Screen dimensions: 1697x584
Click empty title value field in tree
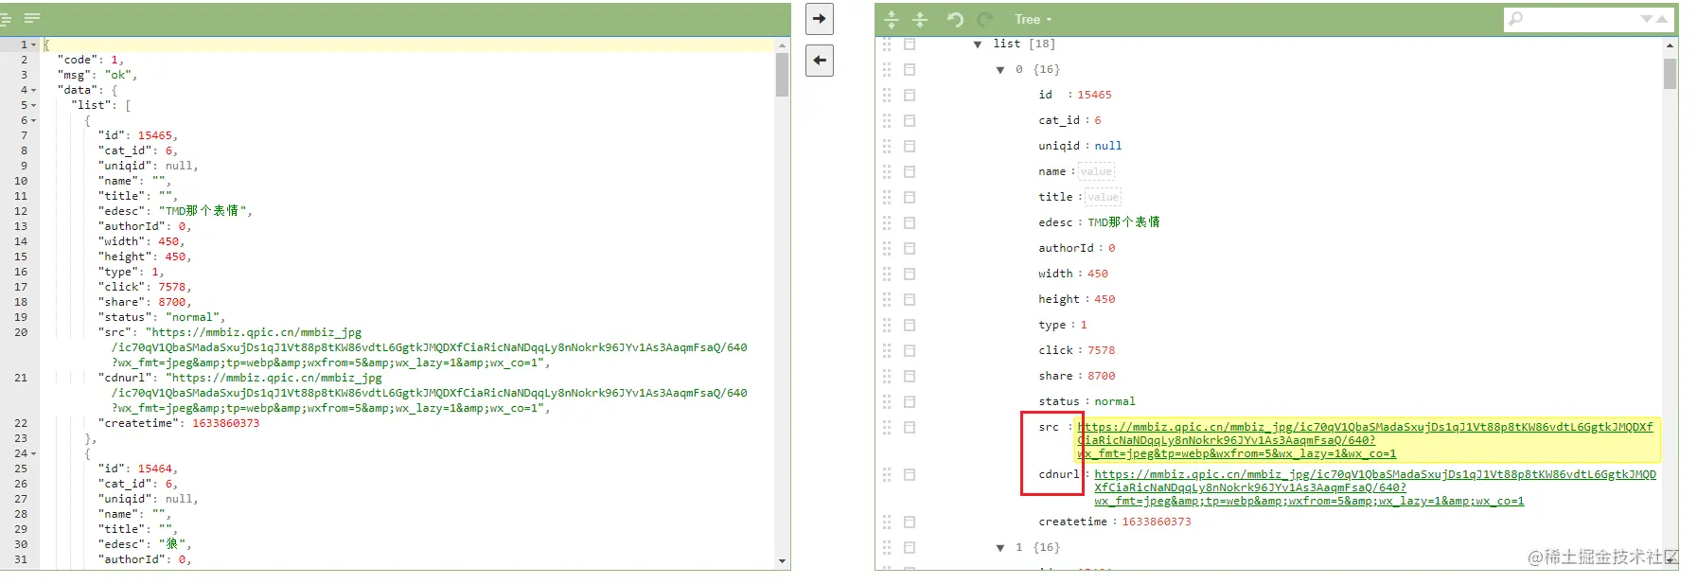click(1103, 197)
